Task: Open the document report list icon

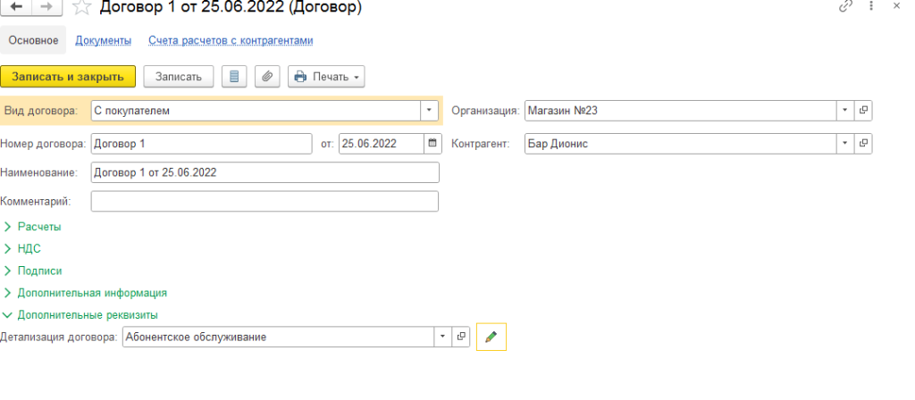Action: (235, 77)
